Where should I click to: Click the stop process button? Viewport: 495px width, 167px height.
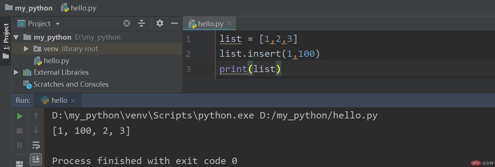[x=19, y=130]
